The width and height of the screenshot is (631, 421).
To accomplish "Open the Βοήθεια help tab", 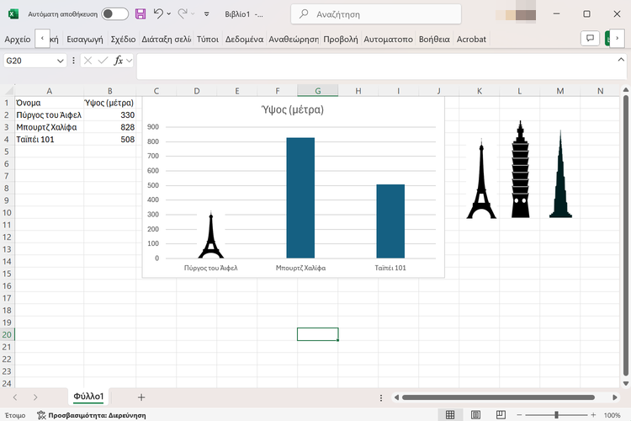I will [x=434, y=39].
